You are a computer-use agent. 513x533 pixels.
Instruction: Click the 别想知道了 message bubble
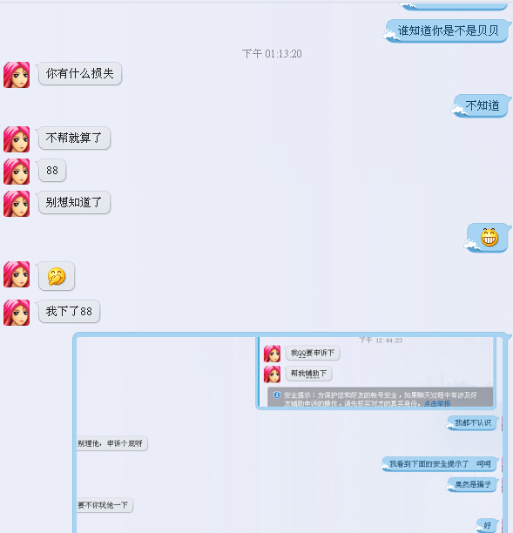click(74, 203)
